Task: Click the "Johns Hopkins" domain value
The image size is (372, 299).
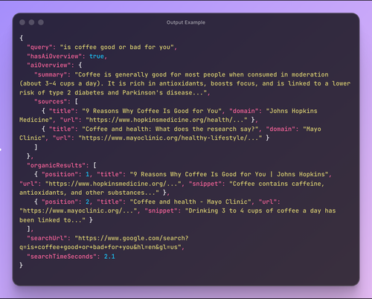Action: (292, 111)
